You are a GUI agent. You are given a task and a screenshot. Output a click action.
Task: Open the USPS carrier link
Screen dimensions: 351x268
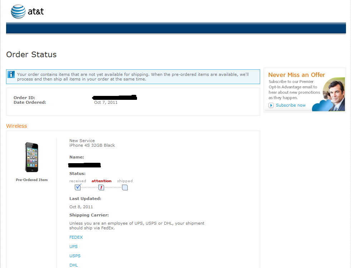75,256
